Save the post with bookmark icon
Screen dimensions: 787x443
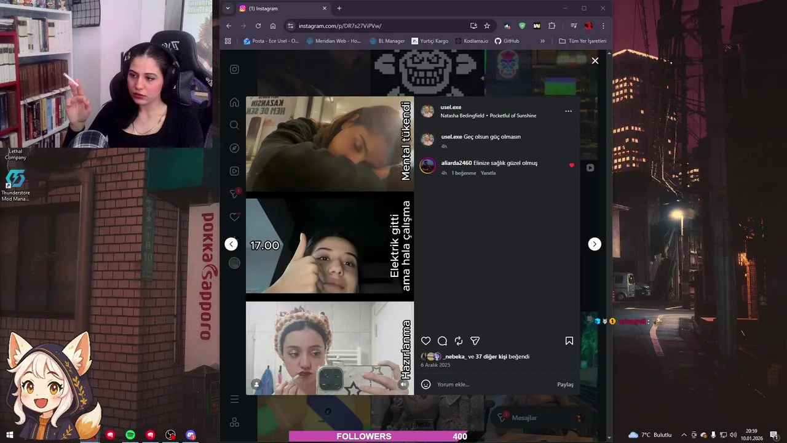click(569, 341)
